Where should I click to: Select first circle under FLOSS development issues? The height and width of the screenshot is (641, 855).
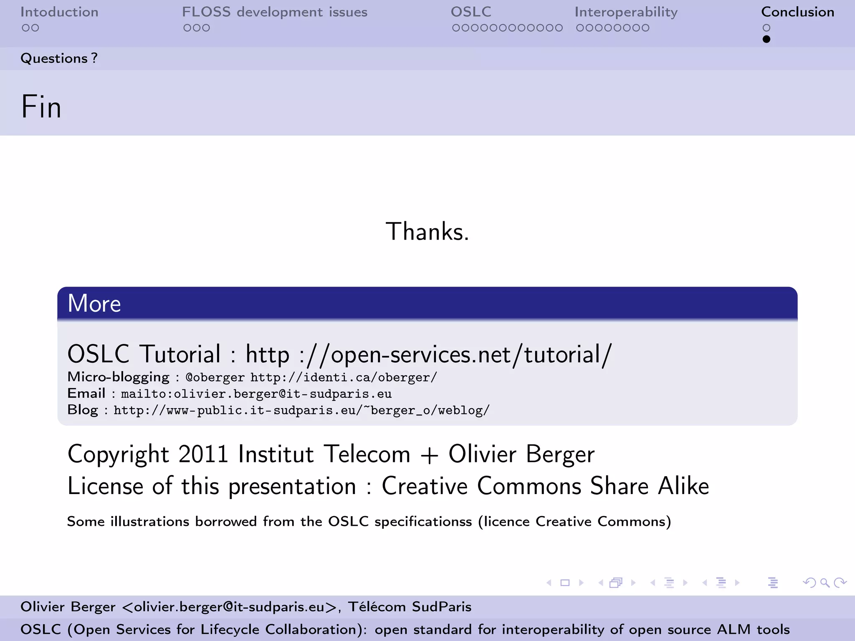(x=187, y=28)
